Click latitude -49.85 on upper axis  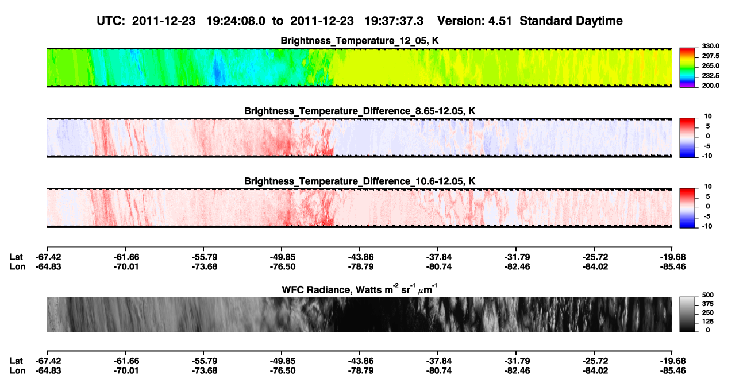282,257
